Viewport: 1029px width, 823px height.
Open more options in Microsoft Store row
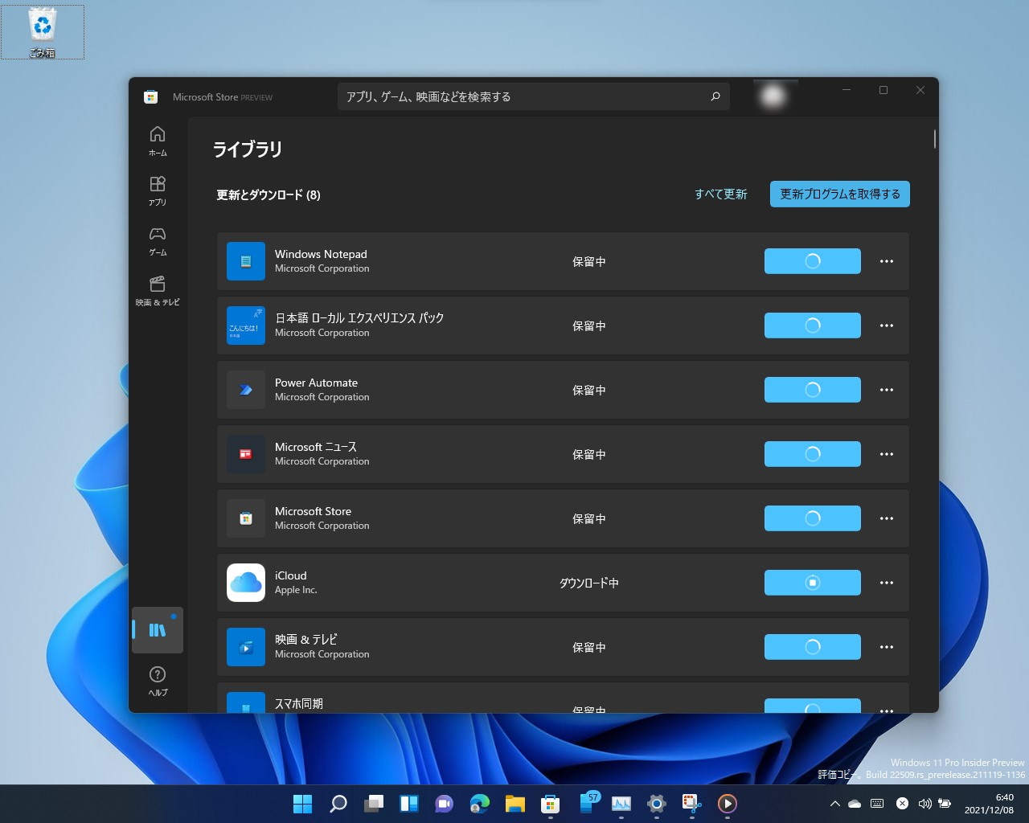point(887,518)
